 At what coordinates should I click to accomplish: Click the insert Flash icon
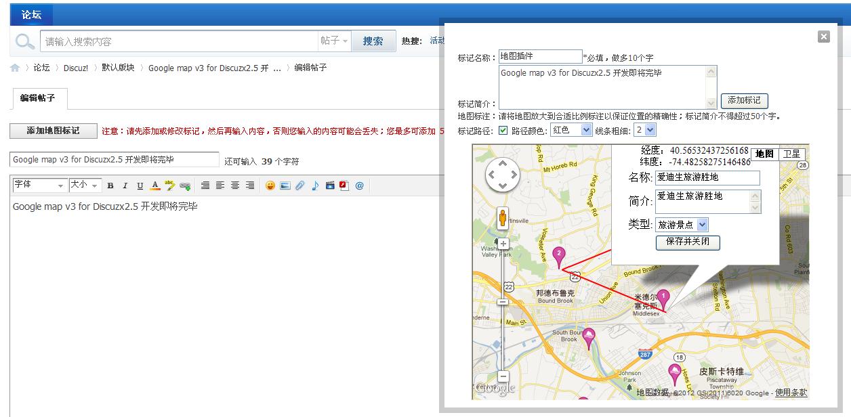click(x=344, y=185)
